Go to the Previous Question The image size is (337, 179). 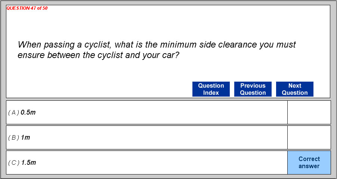pyautogui.click(x=253, y=89)
